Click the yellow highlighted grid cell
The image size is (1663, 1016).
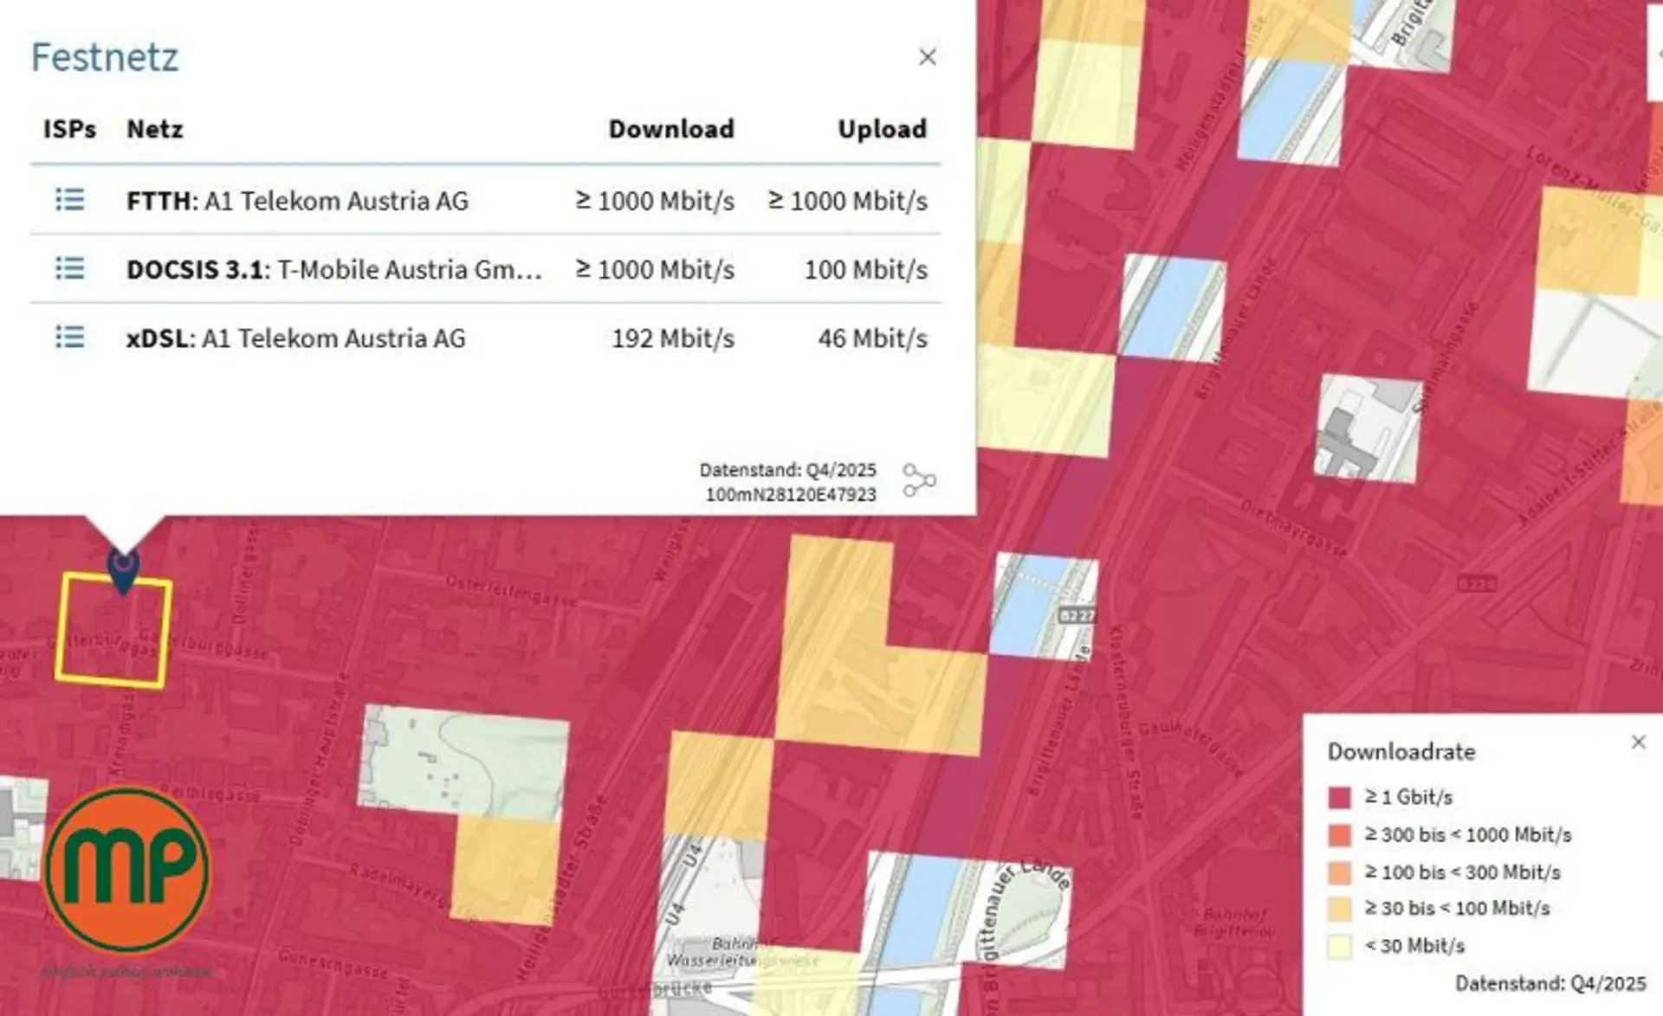click(113, 631)
